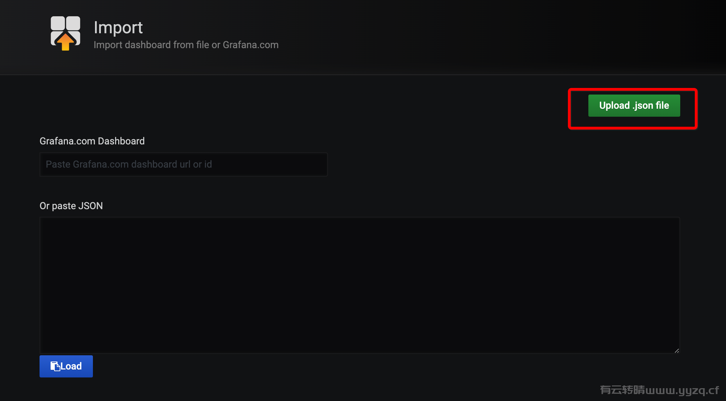Upload a .json file
This screenshot has width=726, height=401.
click(634, 106)
